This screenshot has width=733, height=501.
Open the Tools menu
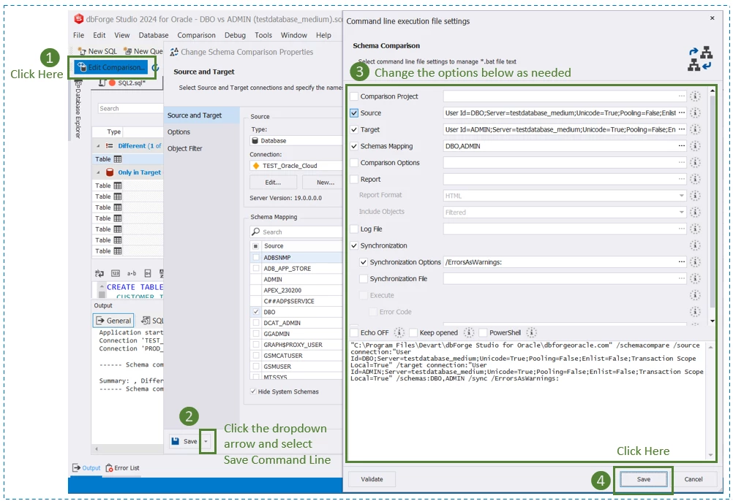pos(263,35)
